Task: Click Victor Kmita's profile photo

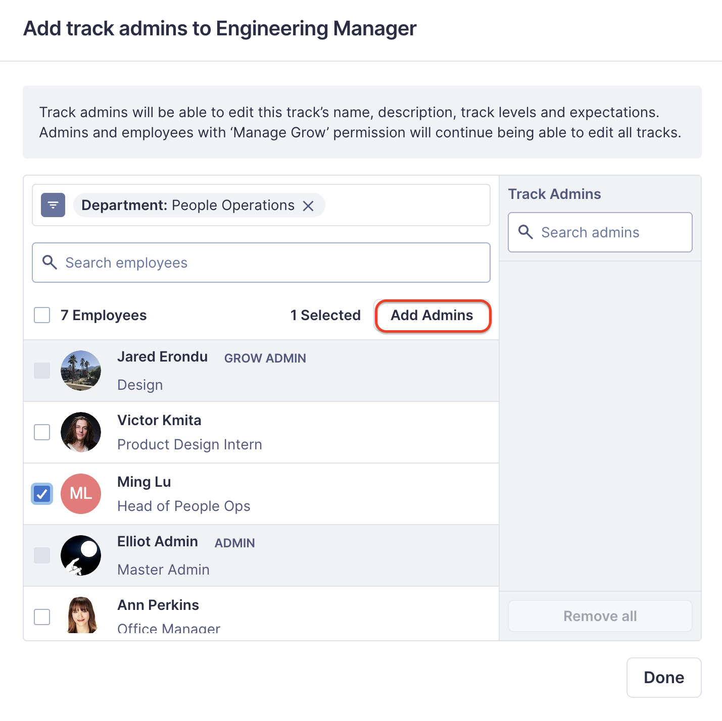Action: 81,432
